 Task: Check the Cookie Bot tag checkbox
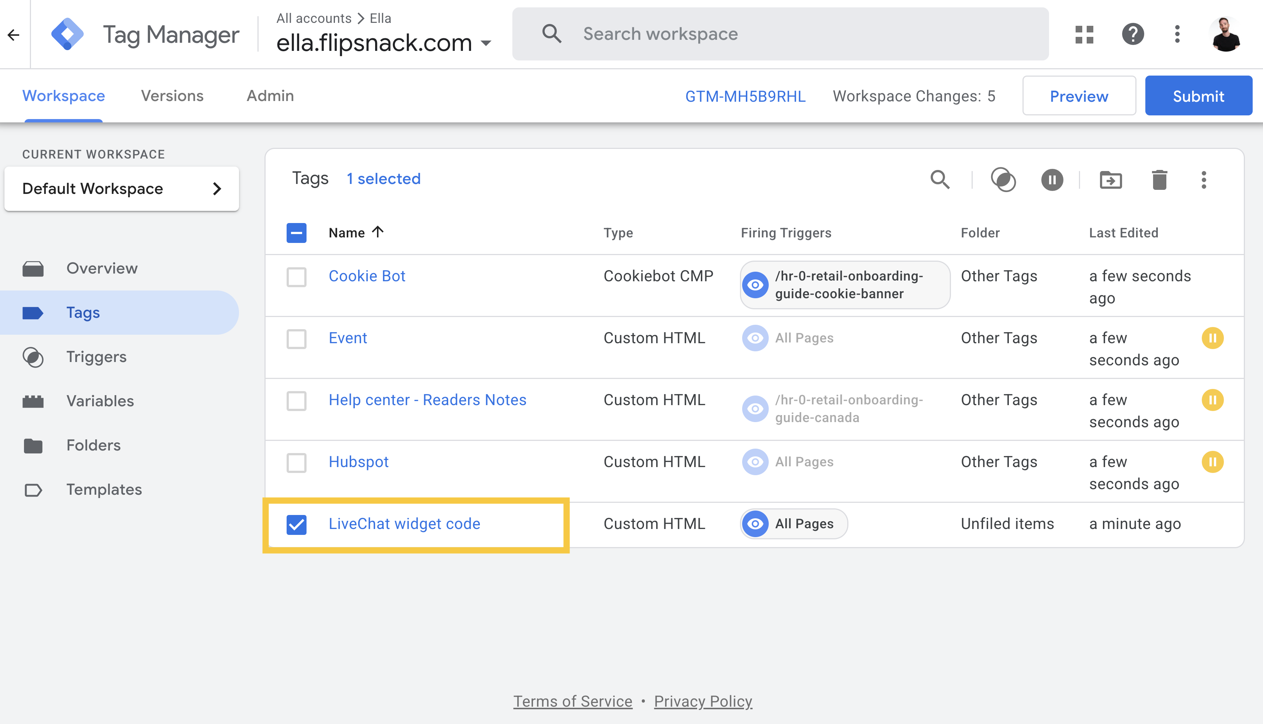tap(297, 277)
